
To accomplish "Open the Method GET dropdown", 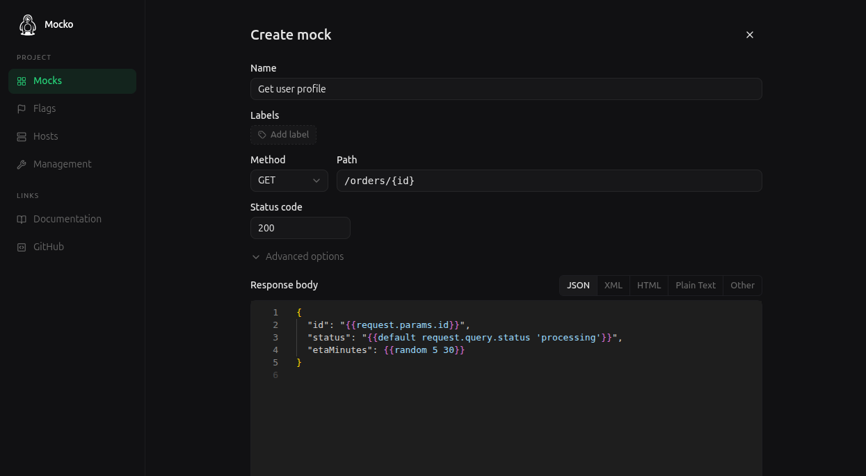I will [289, 181].
